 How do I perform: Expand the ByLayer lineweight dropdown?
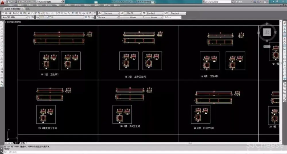click(x=162, y=17)
